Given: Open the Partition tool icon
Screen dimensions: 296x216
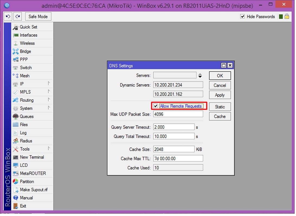Looking at the screenshot, I should click(15, 182).
